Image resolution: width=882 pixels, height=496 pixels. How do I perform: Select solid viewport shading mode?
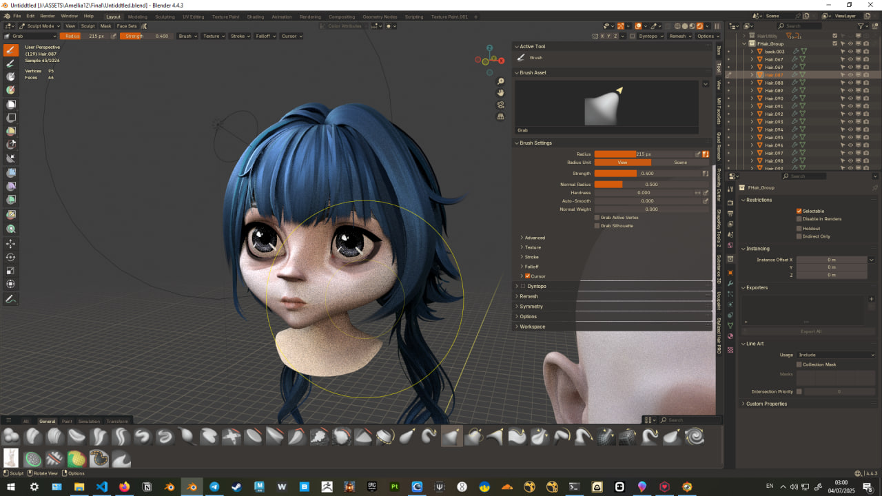coord(686,26)
